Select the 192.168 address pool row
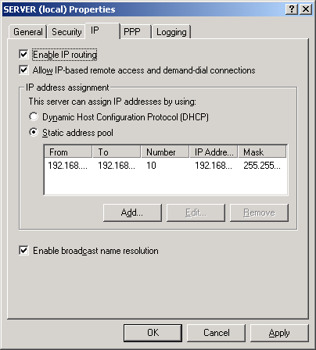Image resolution: width=316 pixels, height=350 pixels. [x=166, y=166]
